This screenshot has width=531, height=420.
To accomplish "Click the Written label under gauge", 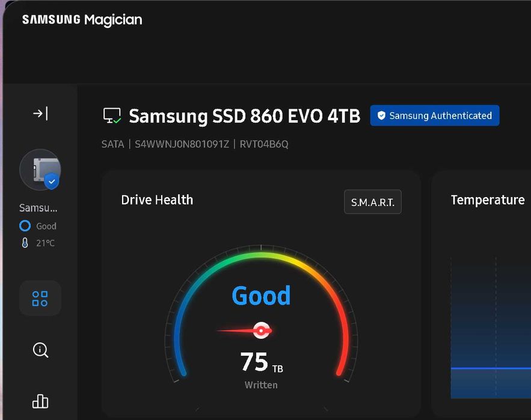I will [261, 385].
